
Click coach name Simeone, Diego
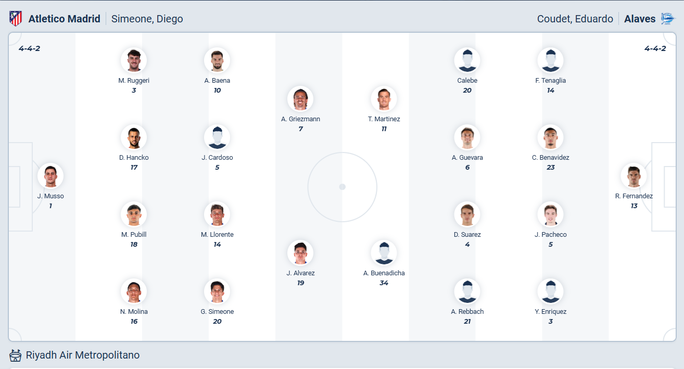pos(147,19)
